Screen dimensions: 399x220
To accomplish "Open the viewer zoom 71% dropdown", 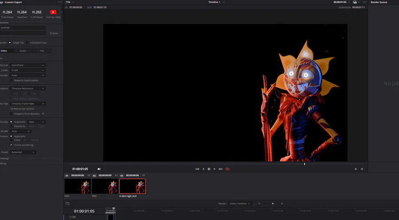I will pyautogui.click(x=70, y=2).
